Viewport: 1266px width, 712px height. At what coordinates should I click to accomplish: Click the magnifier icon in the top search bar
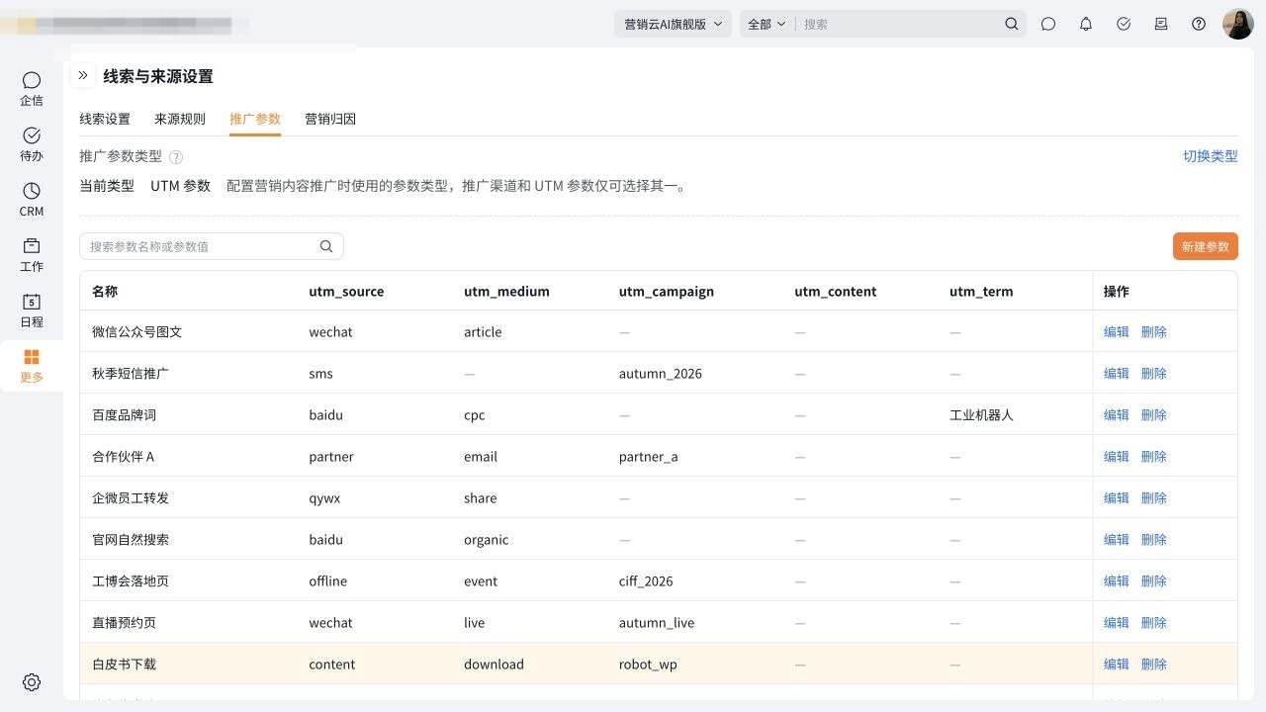click(x=1011, y=24)
